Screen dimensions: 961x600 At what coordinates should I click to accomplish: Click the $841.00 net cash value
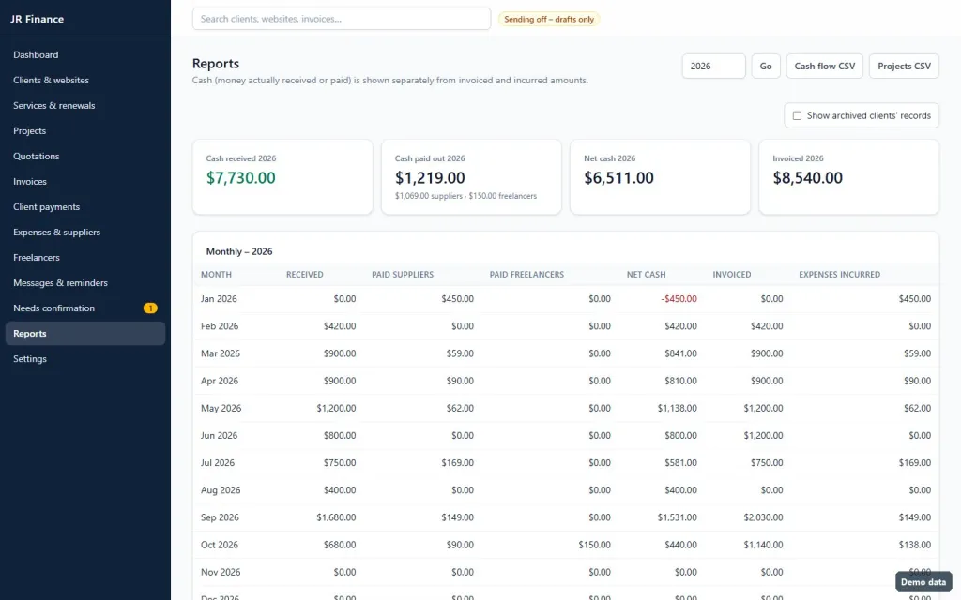click(x=681, y=353)
